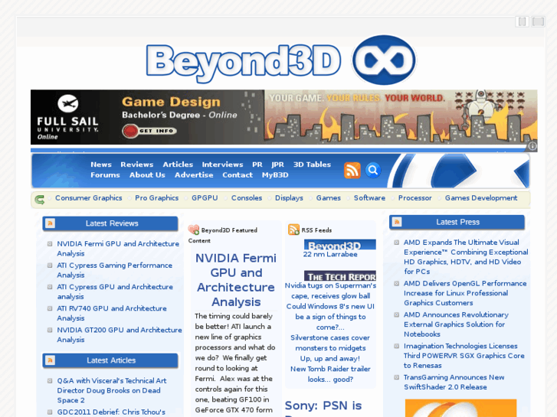Open NVIDIA GT200 GPU and Architecture Analysis
Image resolution: width=557 pixels, height=417 pixels.
tap(120, 334)
